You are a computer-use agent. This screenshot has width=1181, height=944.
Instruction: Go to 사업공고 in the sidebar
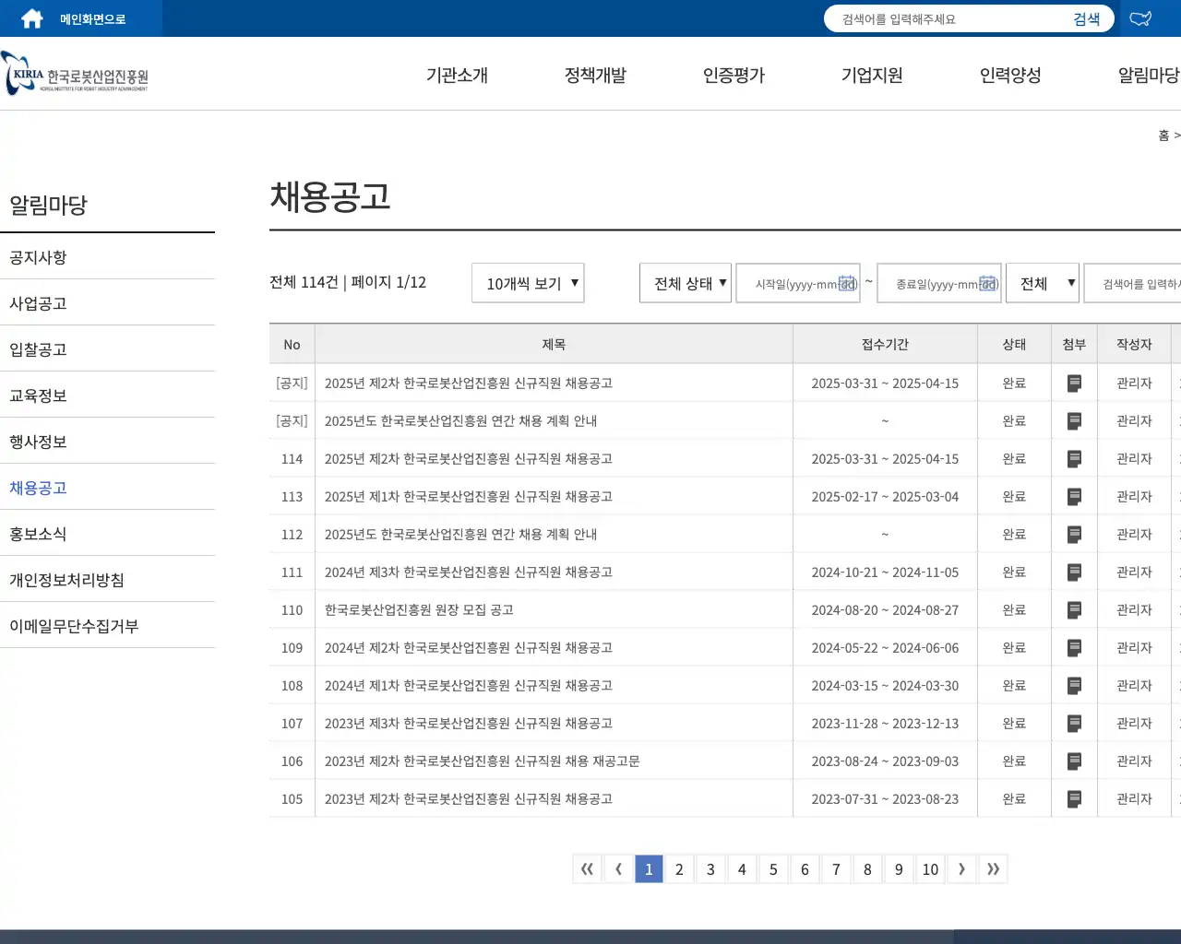click(37, 302)
